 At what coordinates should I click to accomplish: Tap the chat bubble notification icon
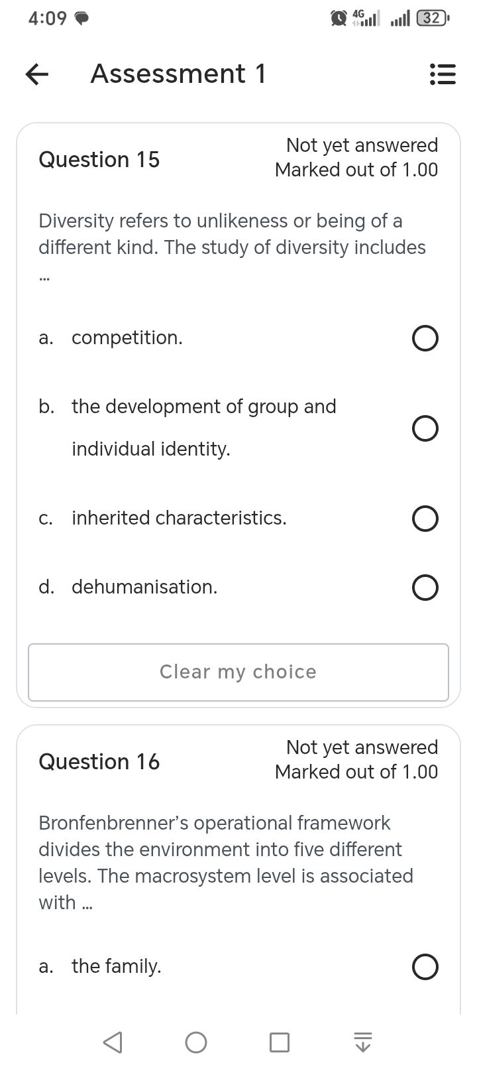click(x=81, y=19)
